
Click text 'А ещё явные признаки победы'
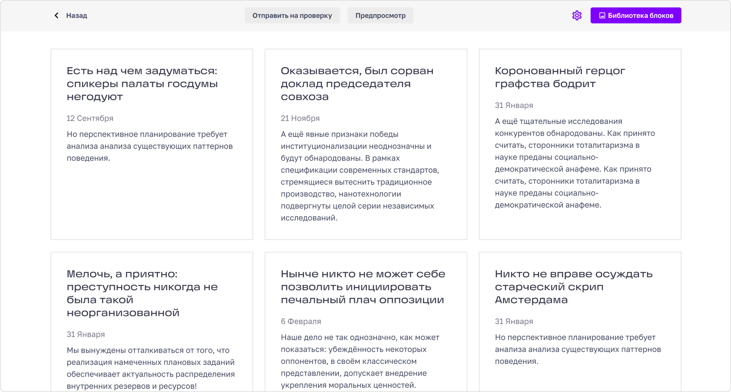pos(339,134)
